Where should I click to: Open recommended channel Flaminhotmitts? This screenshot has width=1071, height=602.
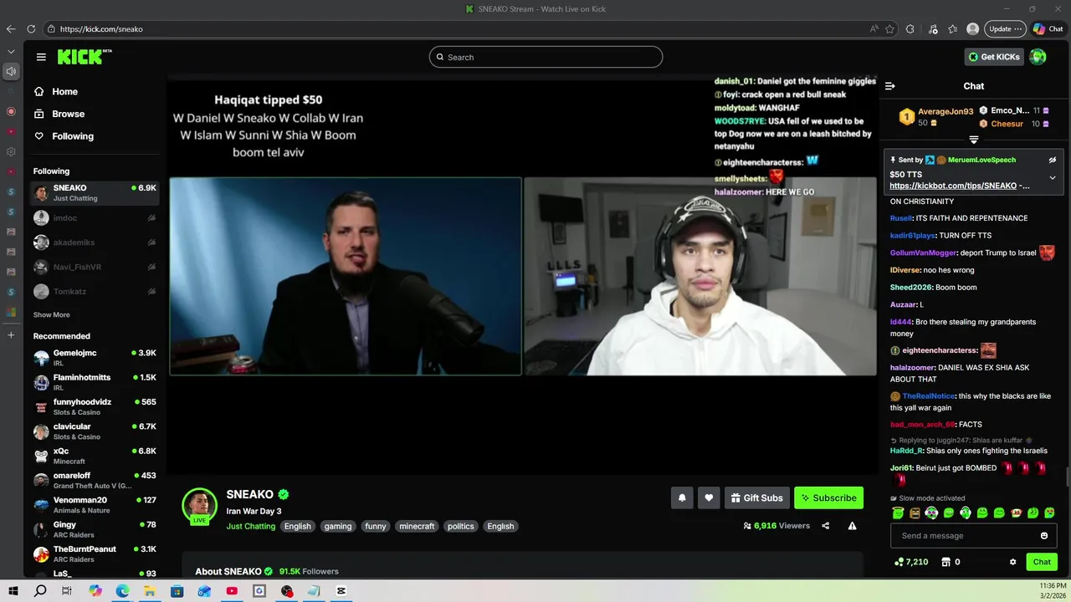[95, 382]
